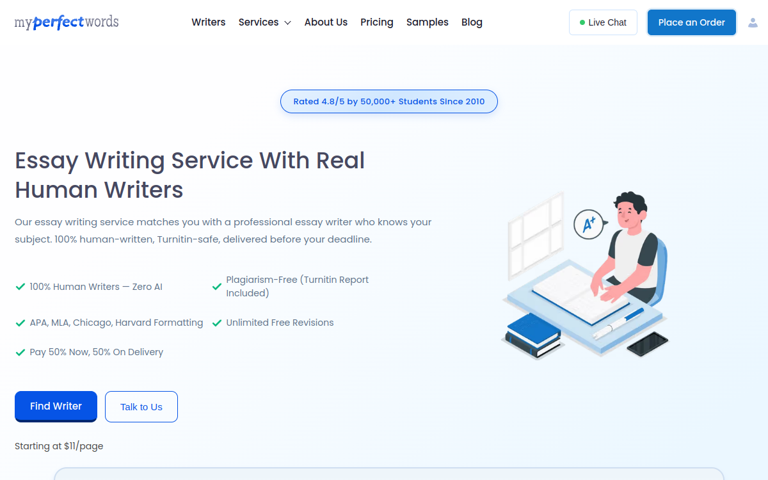768x480 pixels.
Task: Click the student at desk illustration
Action: coord(585,275)
